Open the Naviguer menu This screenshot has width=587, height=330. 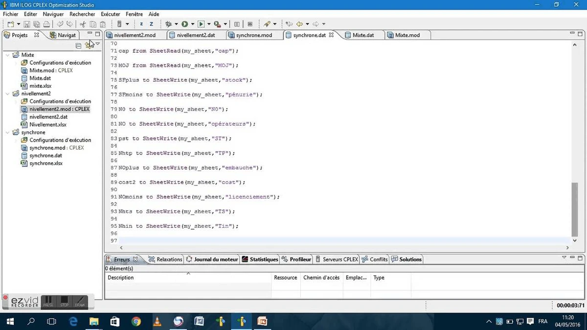[53, 14]
